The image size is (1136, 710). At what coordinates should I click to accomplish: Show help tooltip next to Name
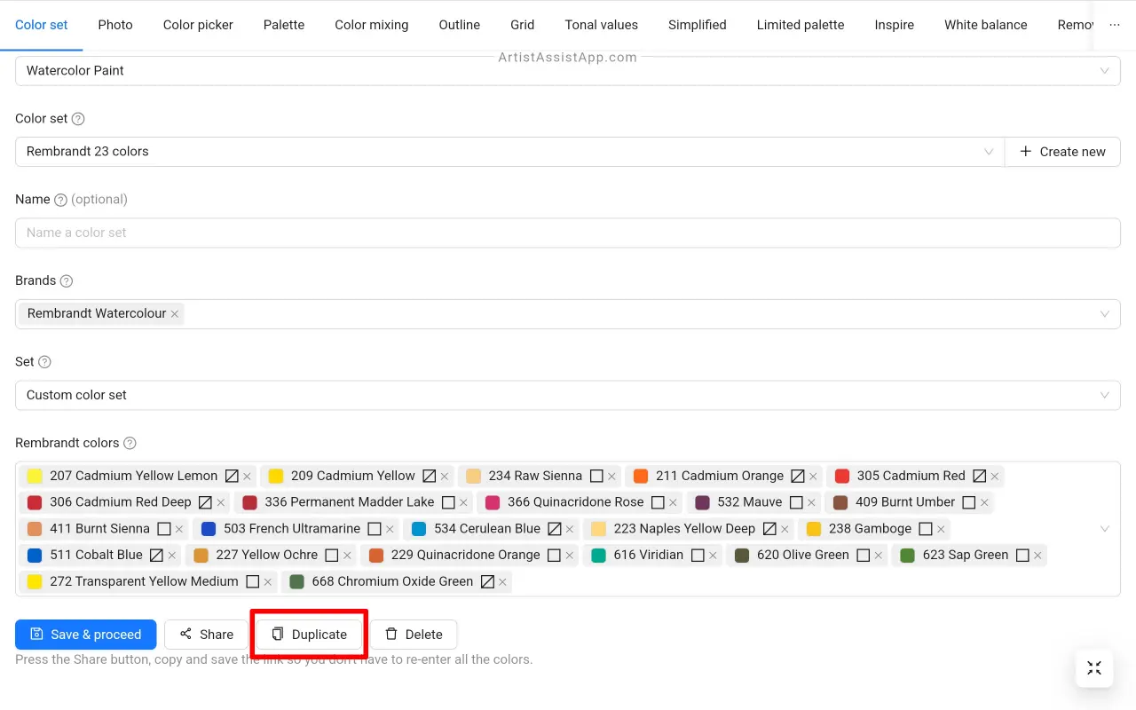[x=60, y=200]
